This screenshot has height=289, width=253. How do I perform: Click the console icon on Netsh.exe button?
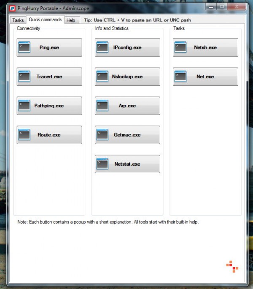[180, 47]
